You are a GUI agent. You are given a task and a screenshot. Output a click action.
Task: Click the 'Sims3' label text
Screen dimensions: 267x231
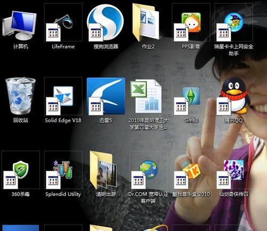click(191, 121)
